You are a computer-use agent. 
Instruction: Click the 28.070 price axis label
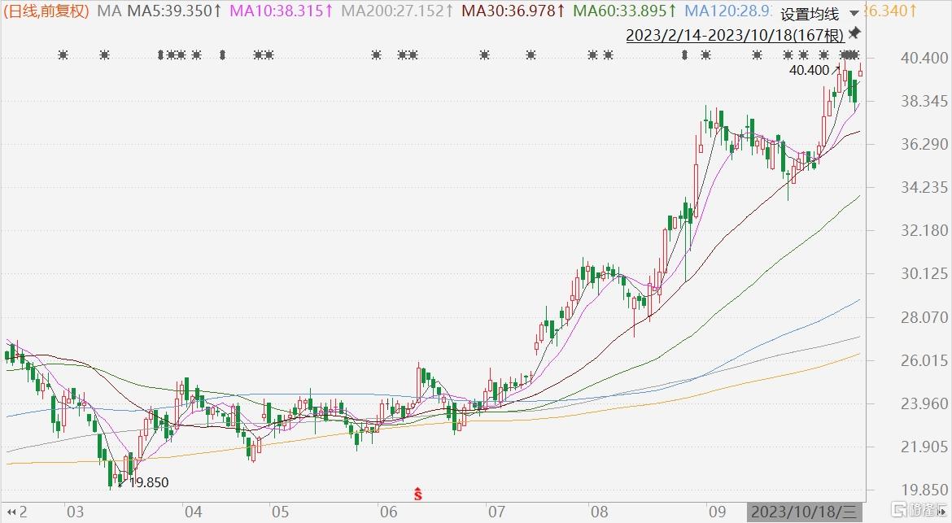tap(924, 317)
